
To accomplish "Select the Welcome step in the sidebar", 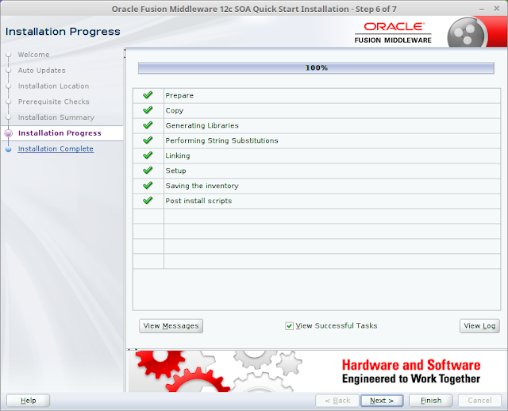I will click(33, 55).
